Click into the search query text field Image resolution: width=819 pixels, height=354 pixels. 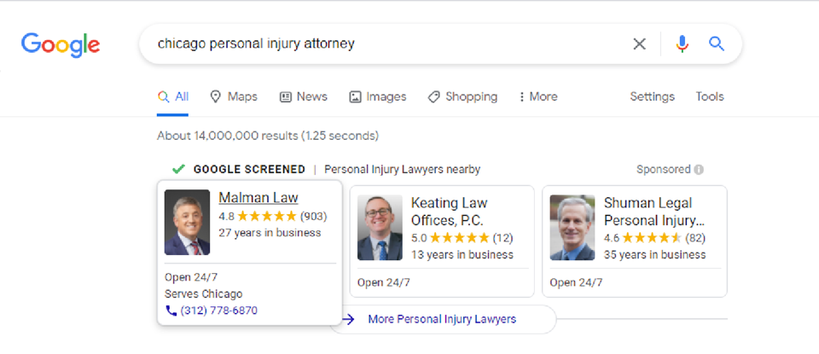pos(384,44)
